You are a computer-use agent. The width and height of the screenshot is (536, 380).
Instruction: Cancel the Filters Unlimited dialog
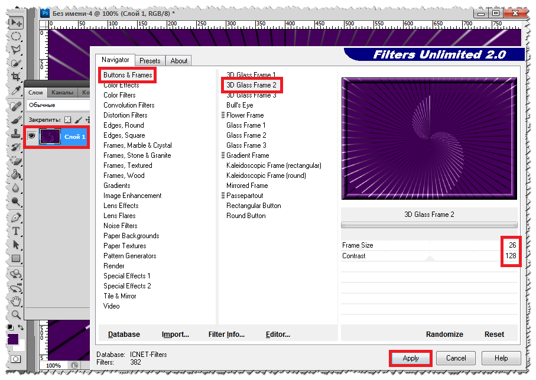(x=456, y=358)
